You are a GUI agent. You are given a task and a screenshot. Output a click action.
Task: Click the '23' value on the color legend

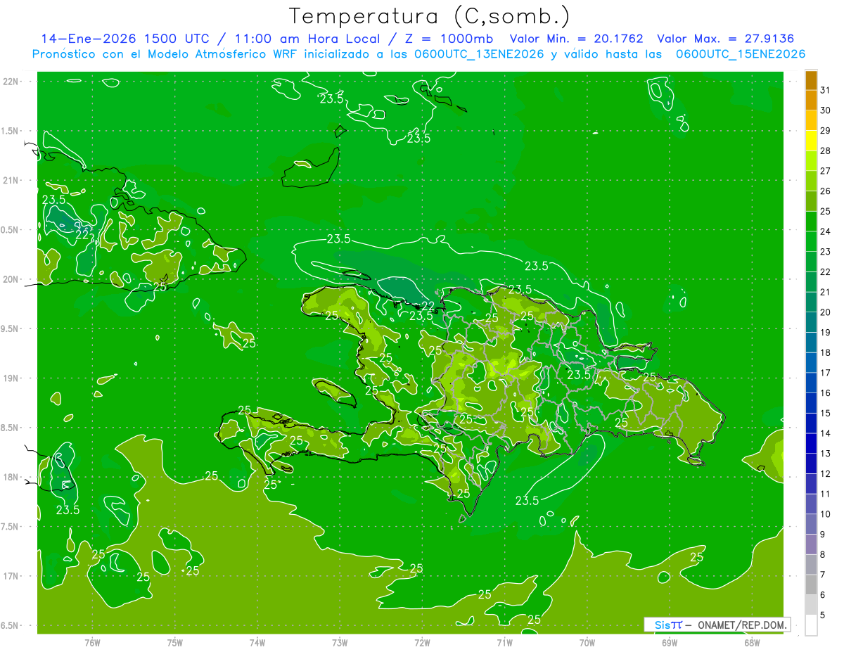pyautogui.click(x=825, y=252)
